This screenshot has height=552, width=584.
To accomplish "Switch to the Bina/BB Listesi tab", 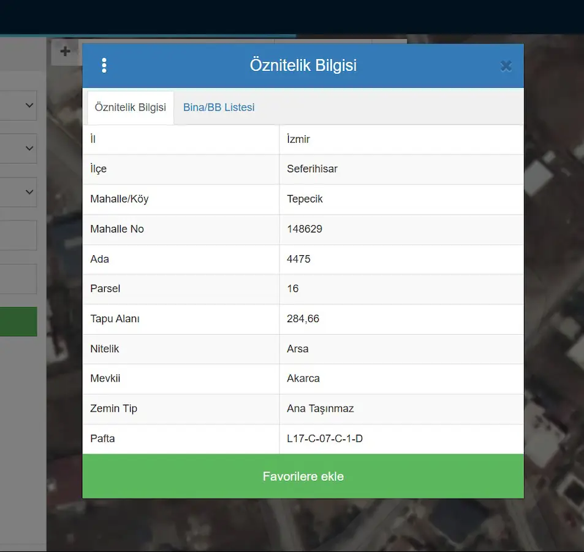I will tap(219, 107).
